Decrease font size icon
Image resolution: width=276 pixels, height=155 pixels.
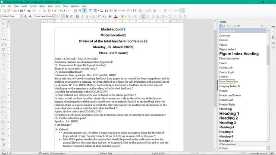click(x=72, y=16)
